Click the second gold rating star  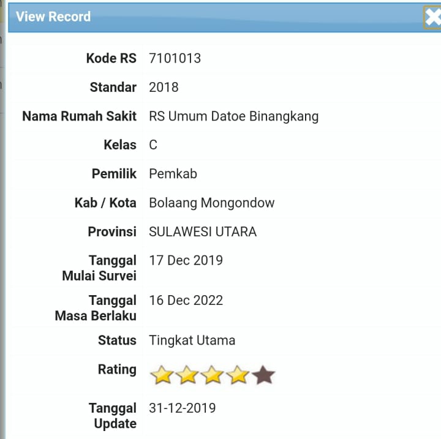point(187,375)
